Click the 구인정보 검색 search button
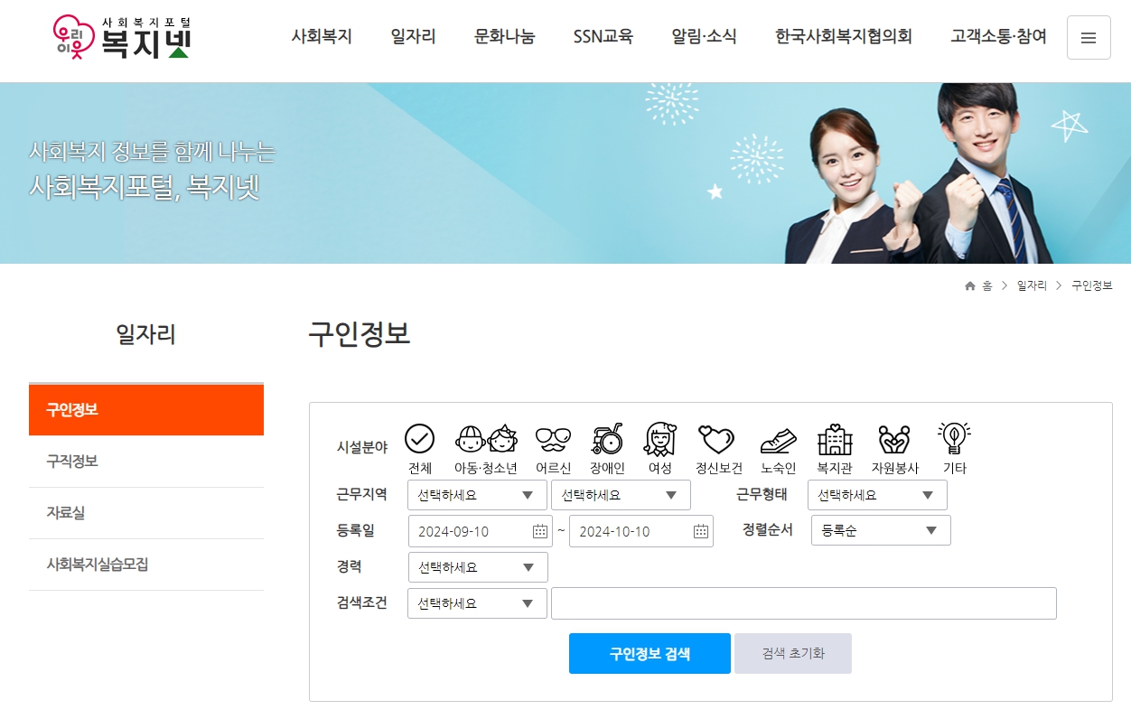The image size is (1131, 728). 649,653
